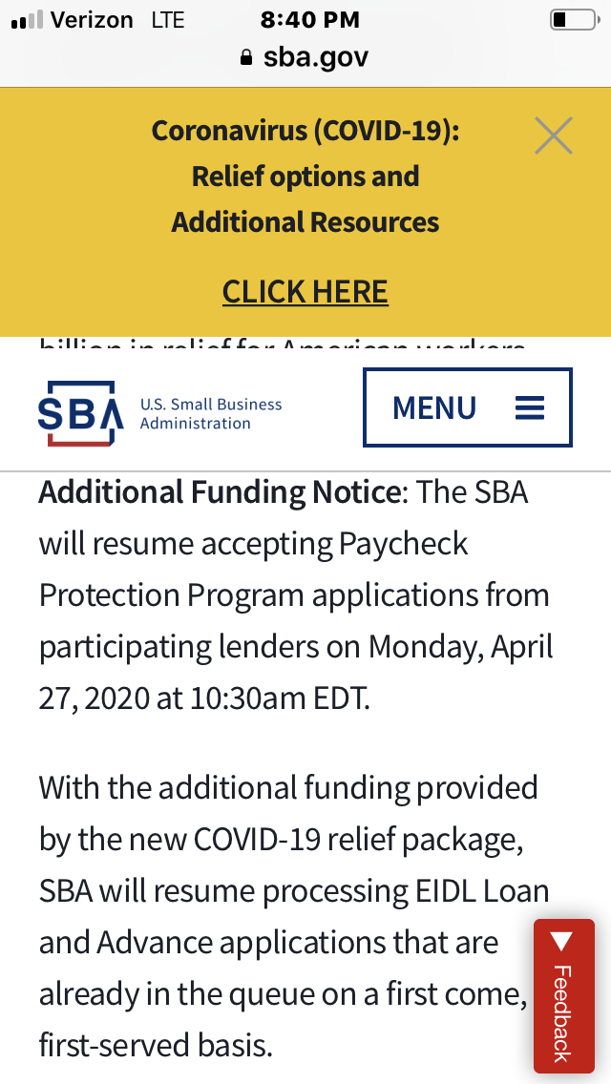Tap the 8:40 PM clock
The image size is (611, 1084).
tap(309, 20)
